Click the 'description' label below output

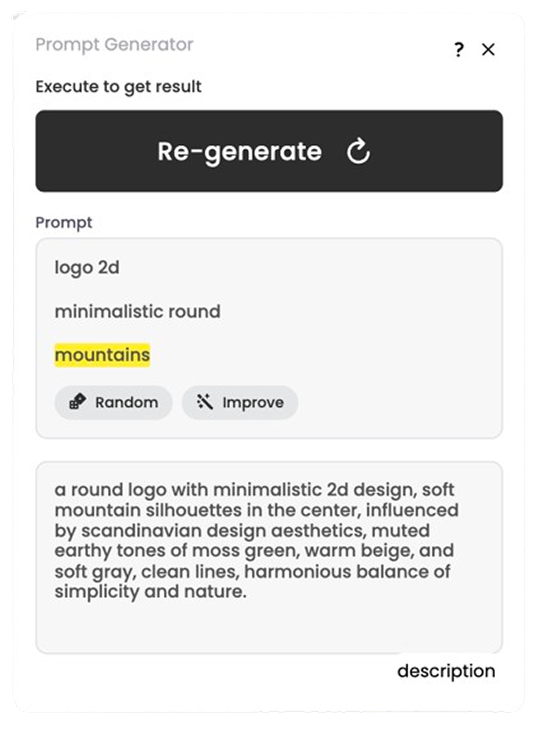pyautogui.click(x=446, y=671)
